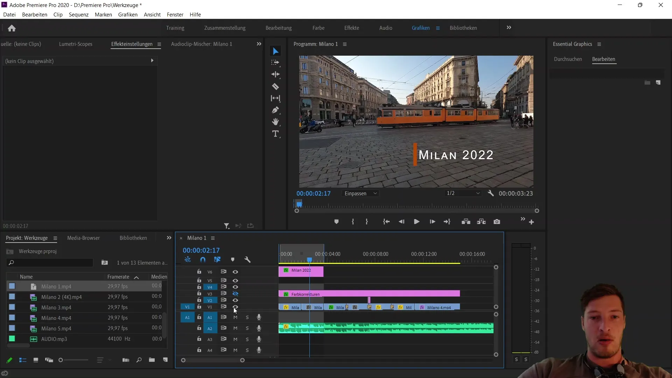Go to Out point
This screenshot has height=378, width=672.
(447, 222)
